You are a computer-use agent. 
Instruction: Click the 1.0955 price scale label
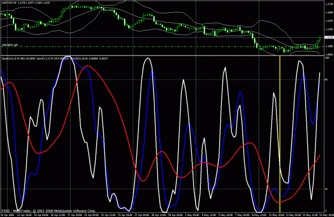click(x=329, y=54)
